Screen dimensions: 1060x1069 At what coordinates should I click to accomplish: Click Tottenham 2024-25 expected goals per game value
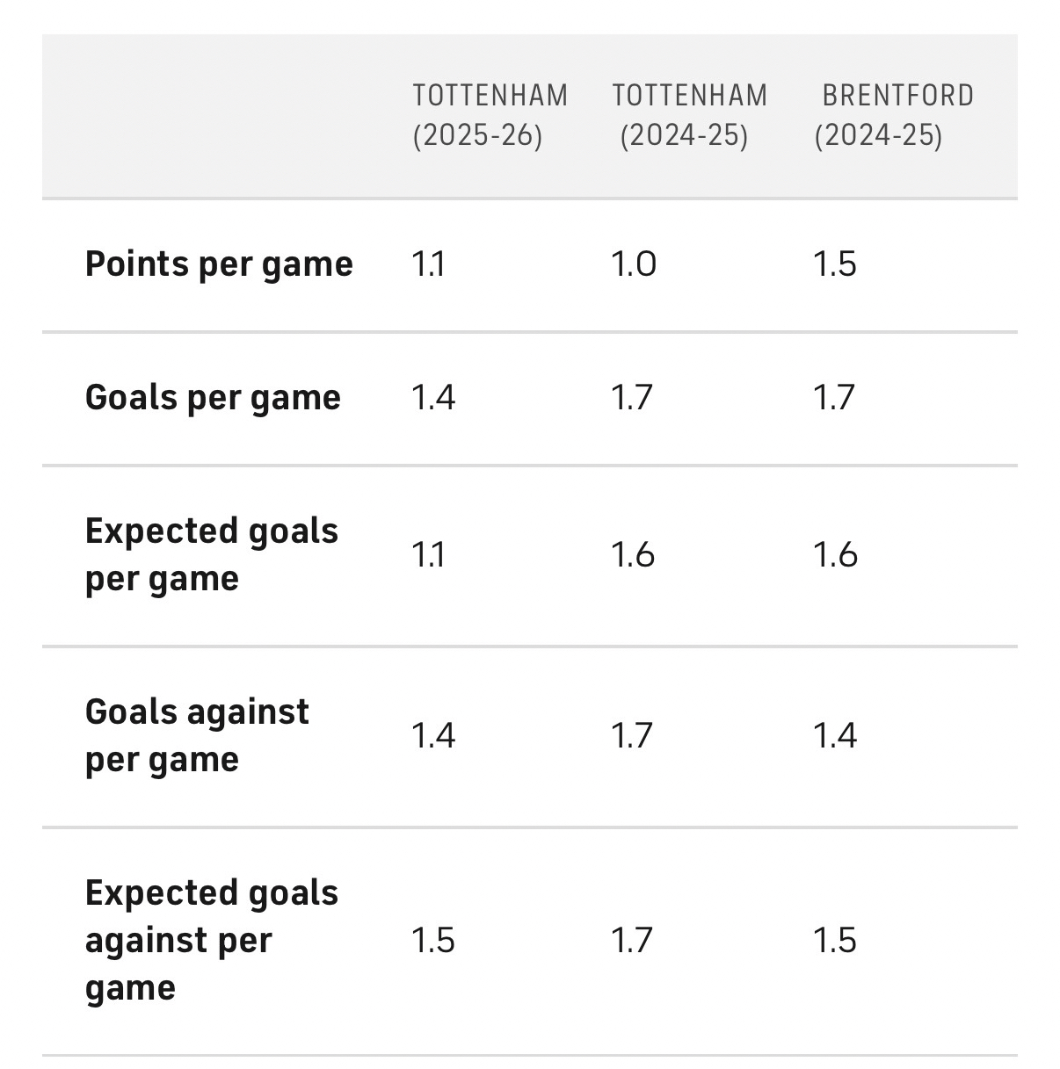pyautogui.click(x=633, y=555)
